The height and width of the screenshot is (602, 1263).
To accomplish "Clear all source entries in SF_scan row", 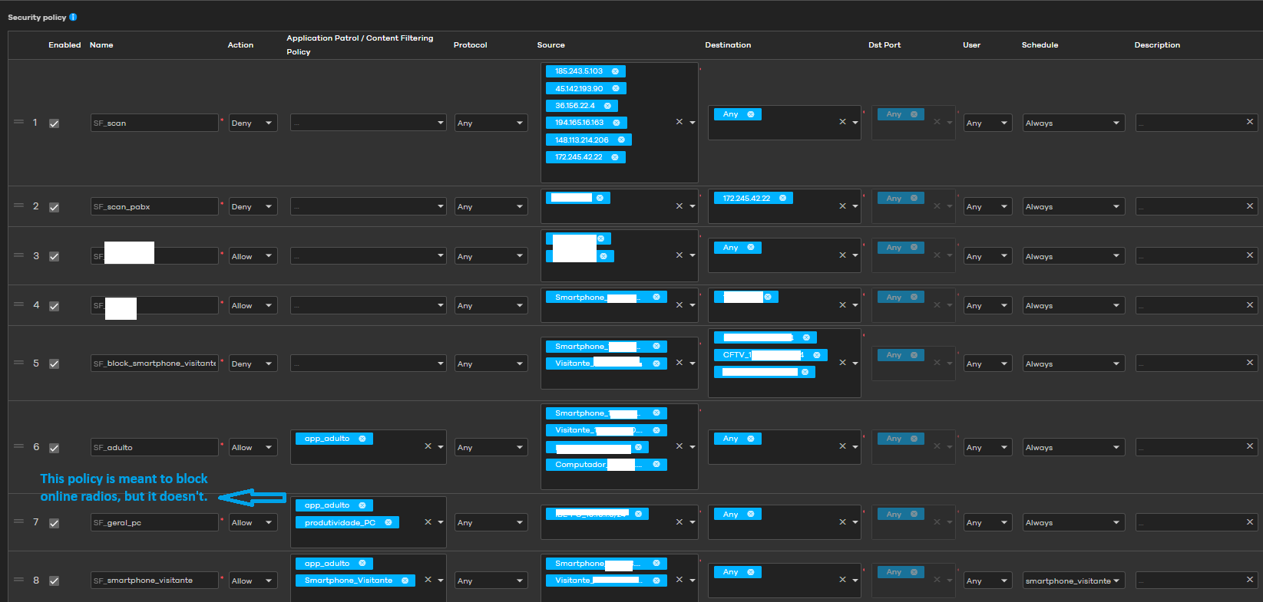I will click(679, 122).
